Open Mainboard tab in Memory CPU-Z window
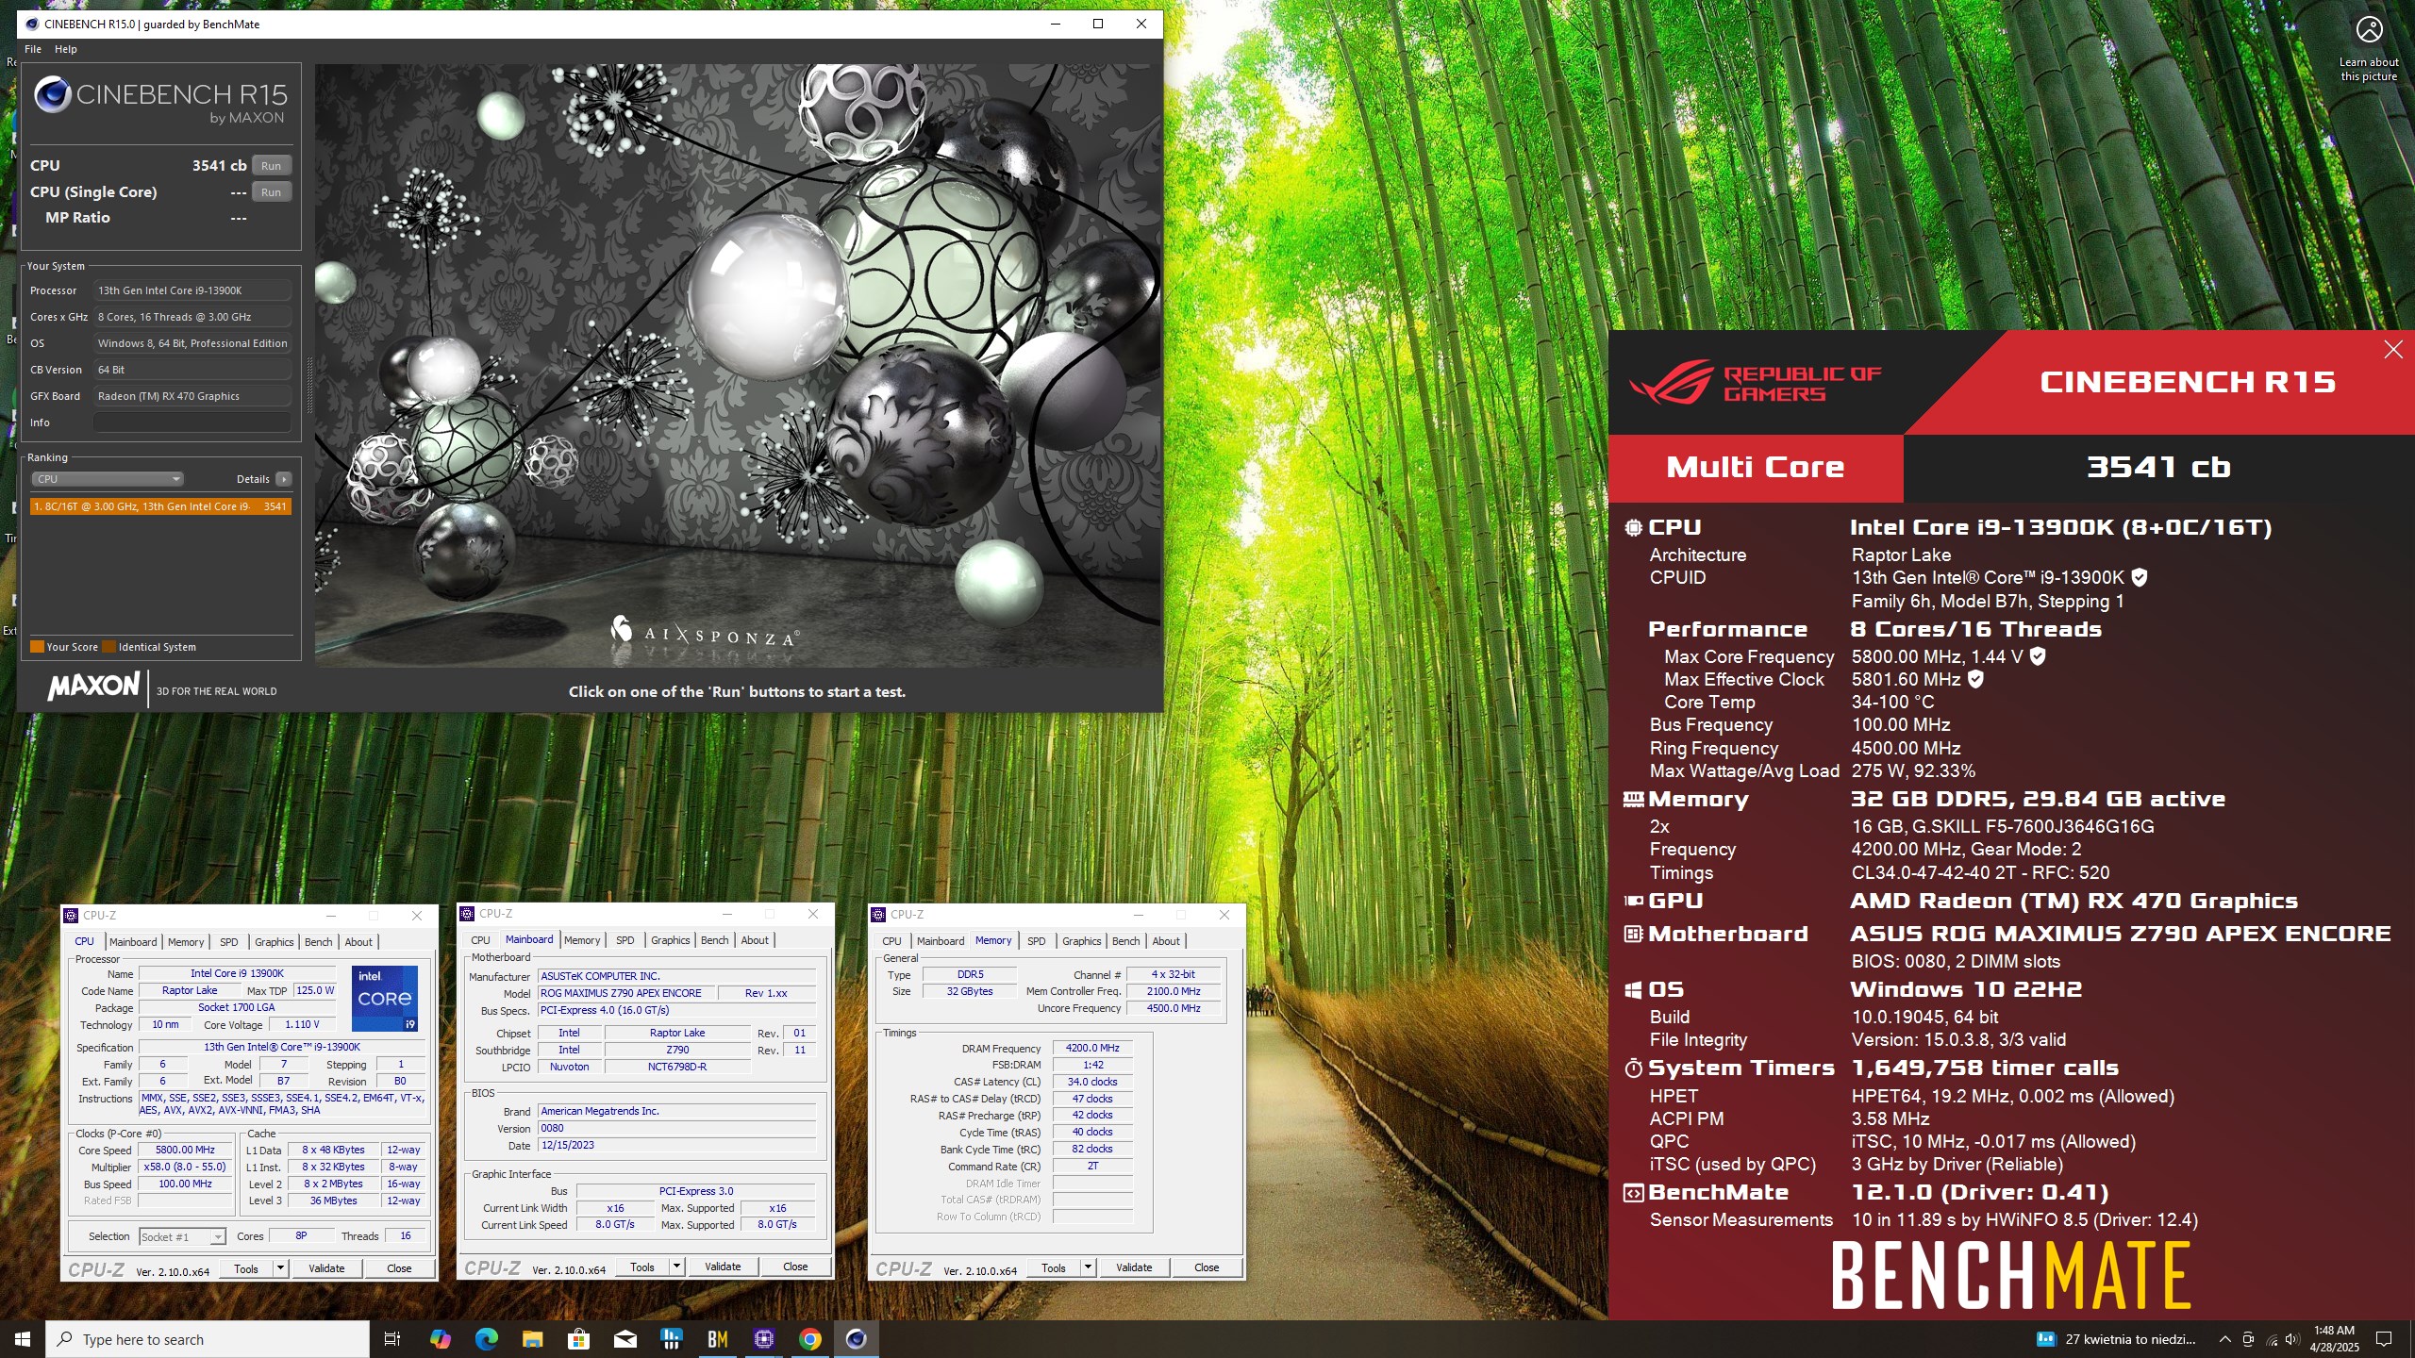The height and width of the screenshot is (1358, 2415). (941, 941)
